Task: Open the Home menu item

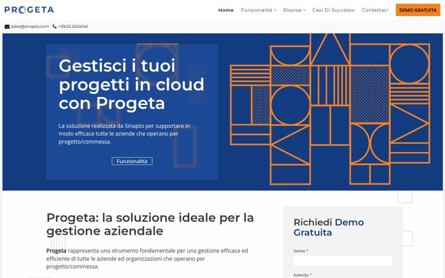Action: [226, 10]
